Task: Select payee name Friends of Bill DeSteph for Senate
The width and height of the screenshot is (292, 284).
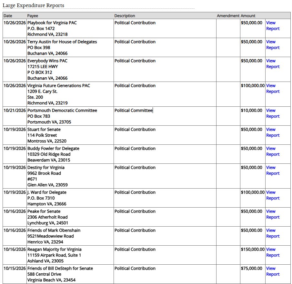Action: pos(60,268)
